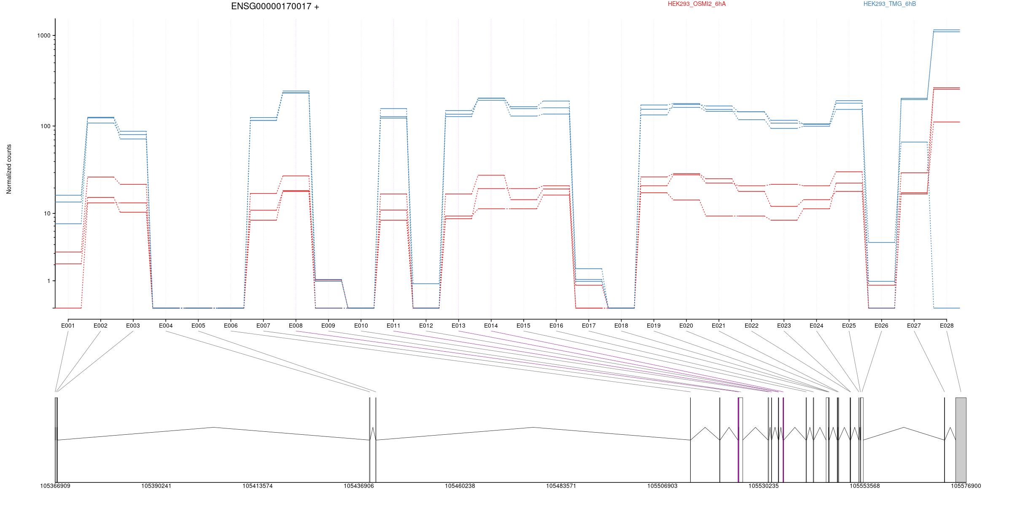Select exon label E028

(x=947, y=326)
